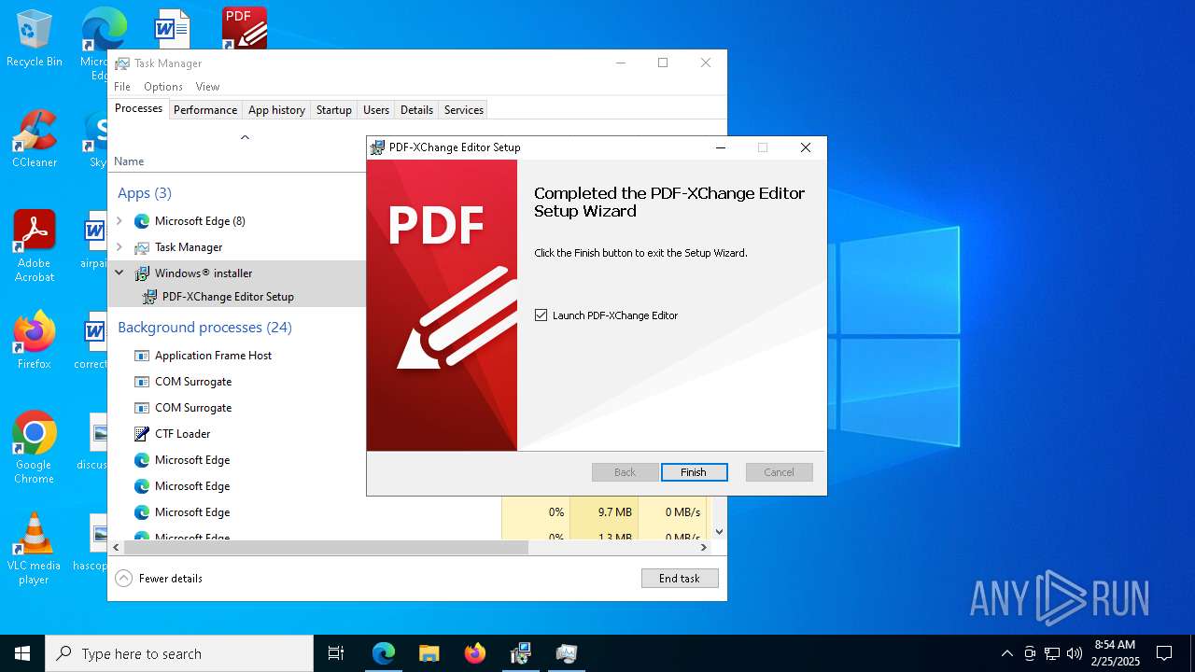Switch to App history tab
This screenshot has width=1195, height=672.
point(276,110)
